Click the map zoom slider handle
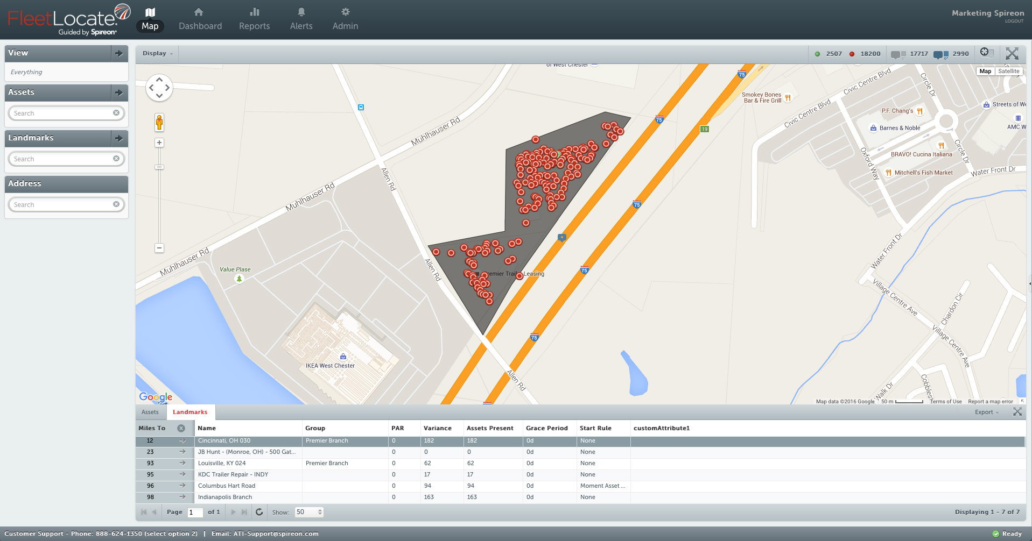1032x541 pixels. (x=159, y=167)
